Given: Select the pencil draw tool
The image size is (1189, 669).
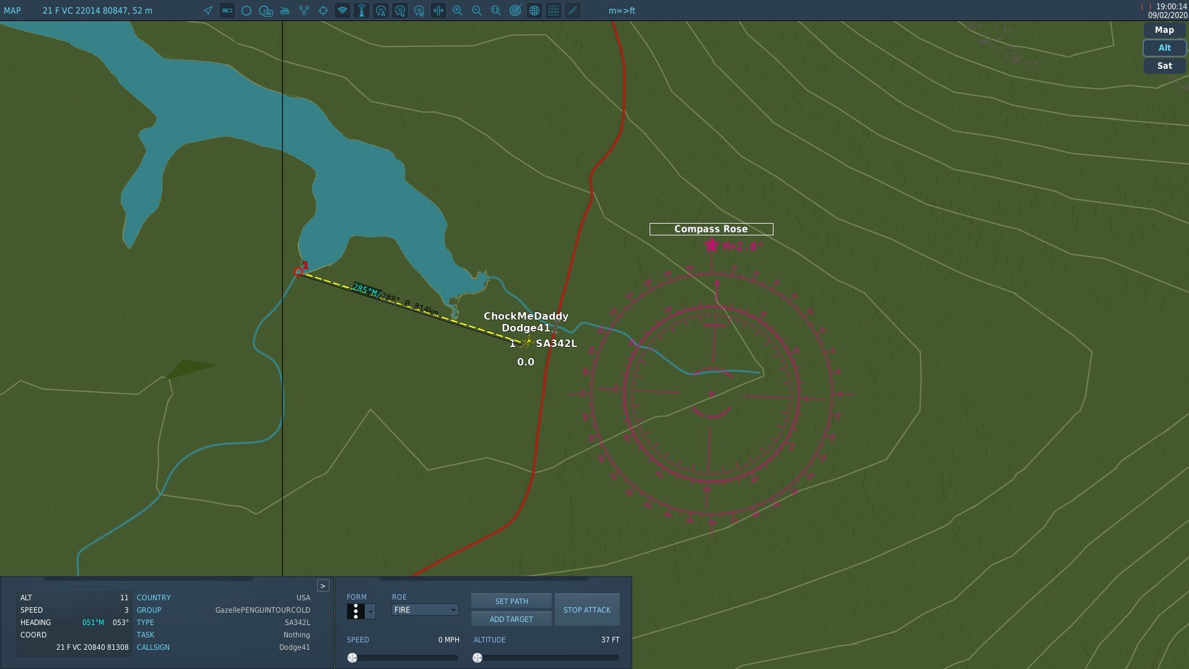Looking at the screenshot, I should tap(573, 11).
